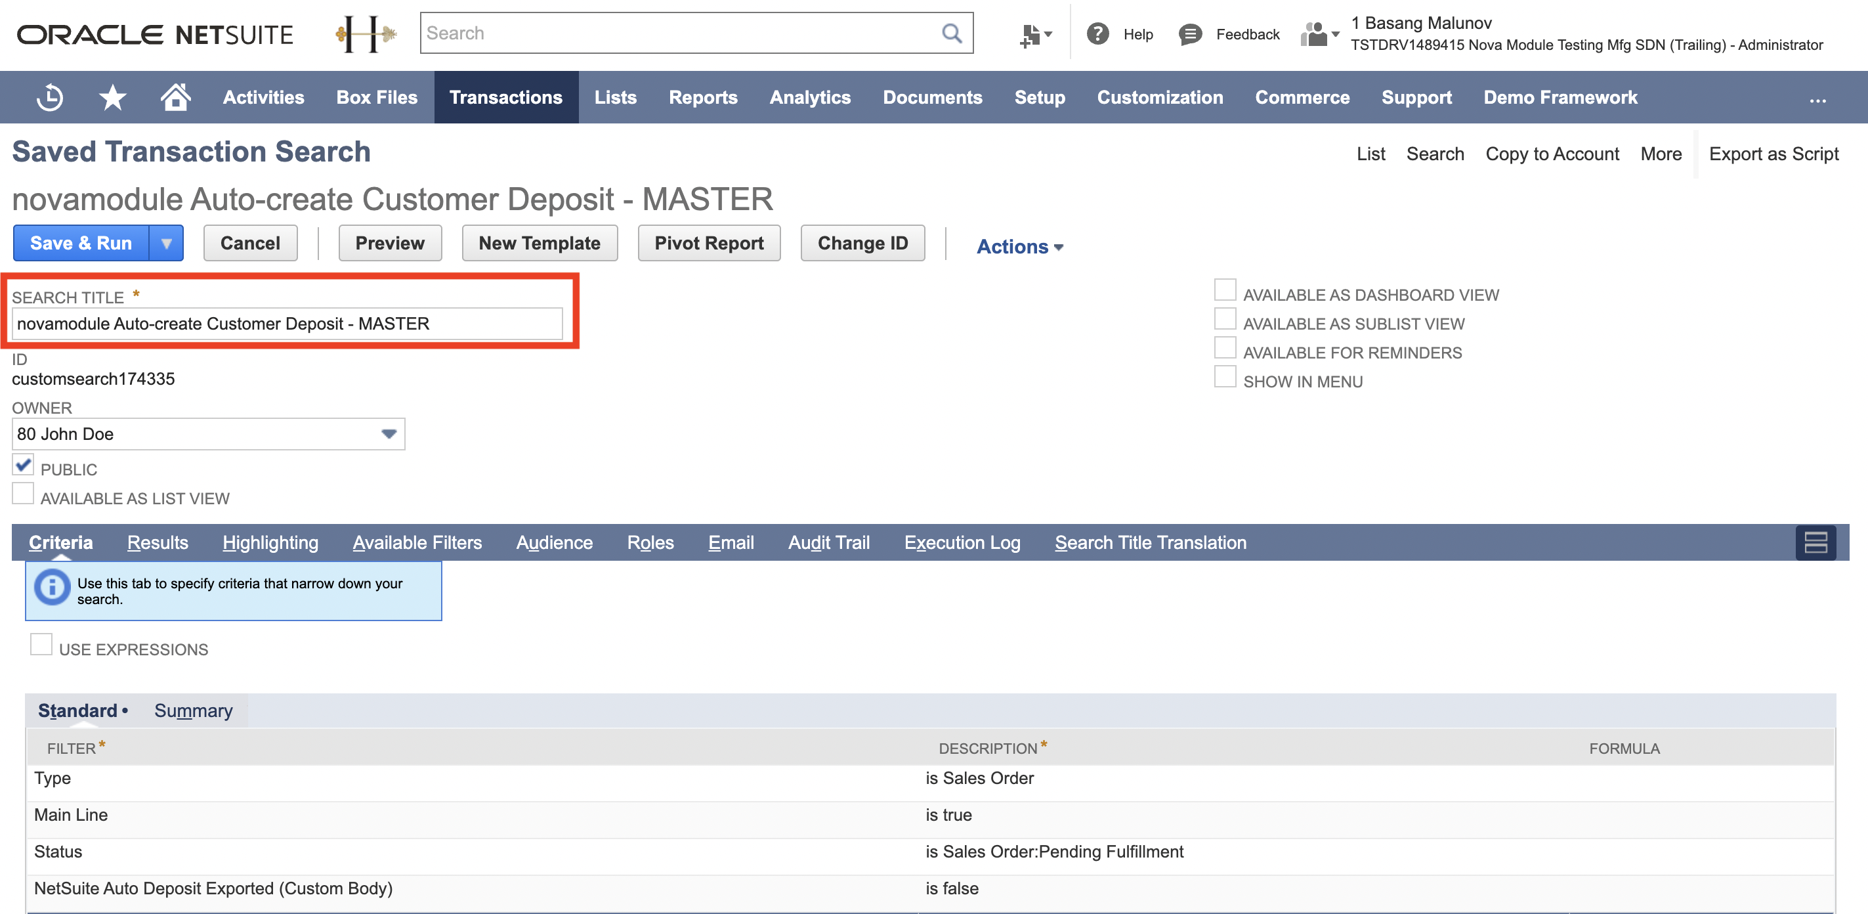Open the Demo Framework menu

[1560, 97]
